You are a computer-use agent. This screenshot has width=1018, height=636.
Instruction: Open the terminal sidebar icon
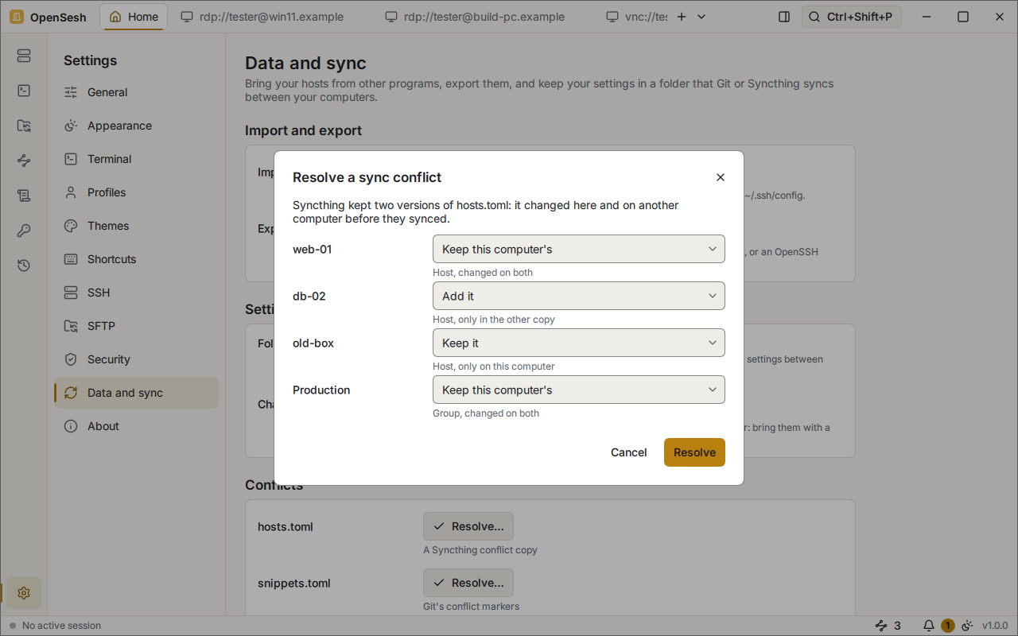(x=24, y=91)
